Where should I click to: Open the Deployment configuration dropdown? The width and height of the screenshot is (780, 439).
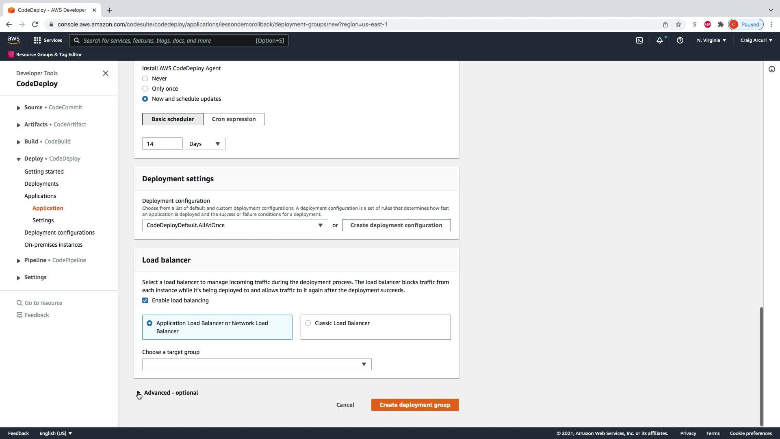click(x=235, y=225)
